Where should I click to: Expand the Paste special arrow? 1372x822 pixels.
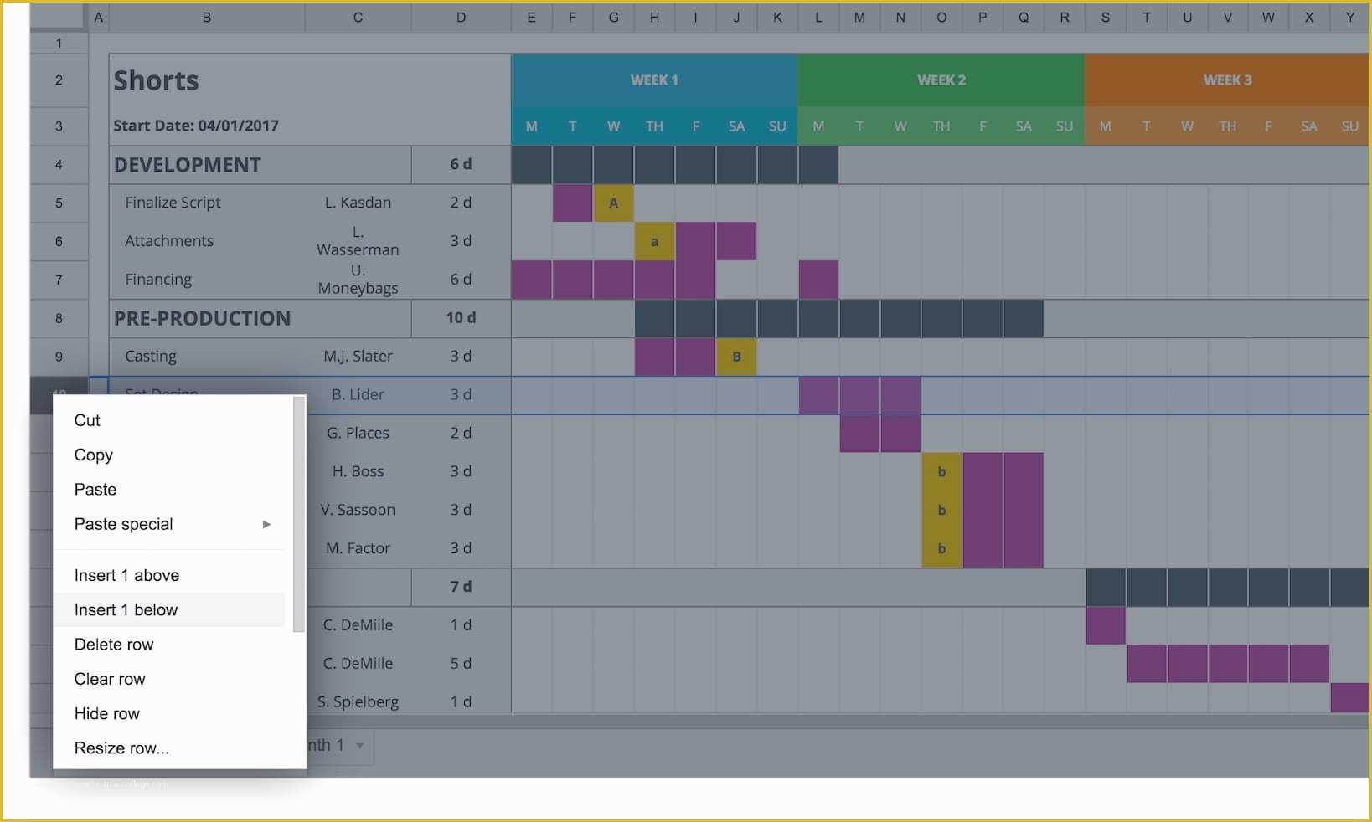point(266,524)
